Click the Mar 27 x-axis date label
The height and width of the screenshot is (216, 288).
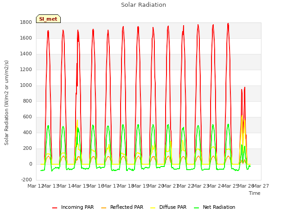tap(261, 186)
